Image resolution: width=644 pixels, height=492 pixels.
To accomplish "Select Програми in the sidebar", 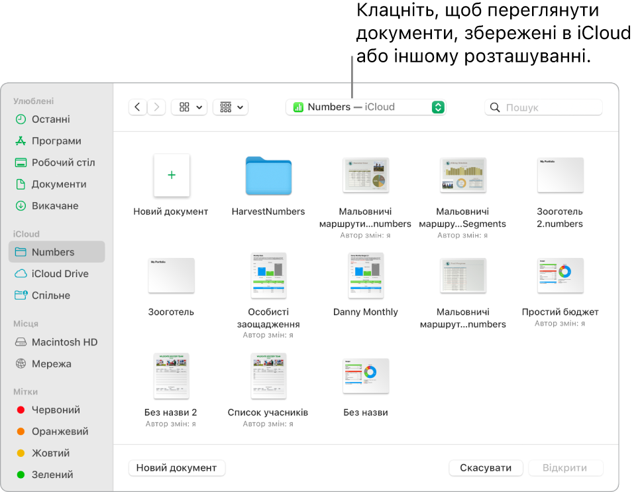I will (x=57, y=141).
